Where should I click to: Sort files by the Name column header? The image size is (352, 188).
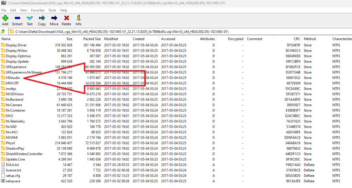pos(6,39)
